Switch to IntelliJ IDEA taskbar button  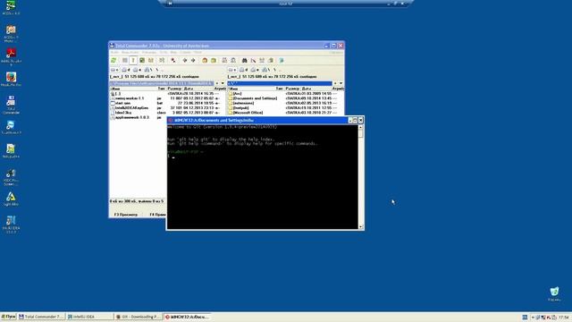(89, 317)
